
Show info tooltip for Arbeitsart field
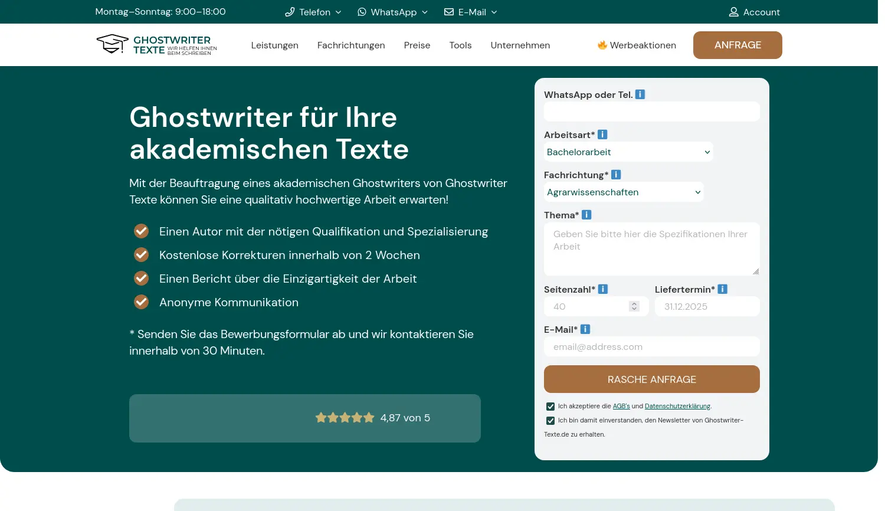pyautogui.click(x=602, y=134)
